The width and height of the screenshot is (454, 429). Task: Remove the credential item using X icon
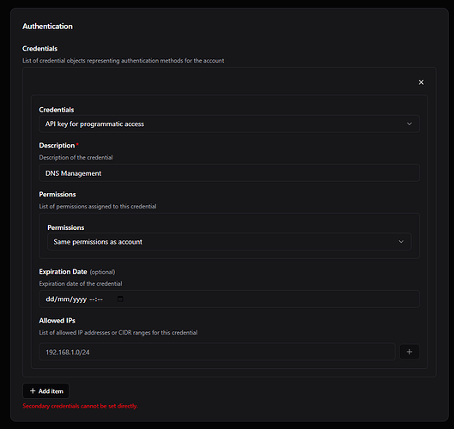tap(421, 82)
